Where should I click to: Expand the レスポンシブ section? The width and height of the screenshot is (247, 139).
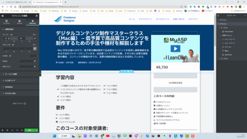(x=20, y=81)
